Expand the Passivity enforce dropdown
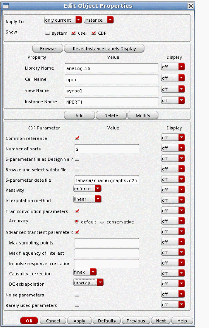Image resolution: width=209 pixels, height=328 pixels. [87, 188]
